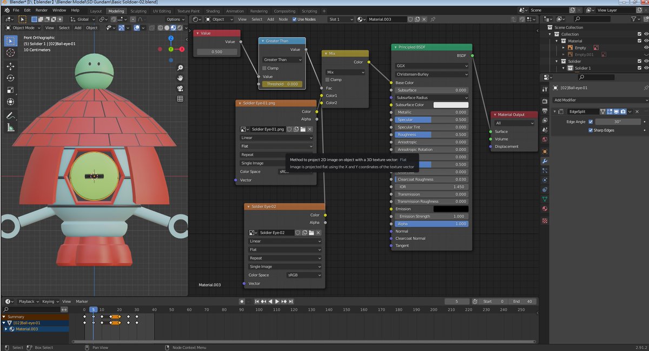Open the File menu
Image resolution: width=649 pixels, height=351 pixels.
16,10
